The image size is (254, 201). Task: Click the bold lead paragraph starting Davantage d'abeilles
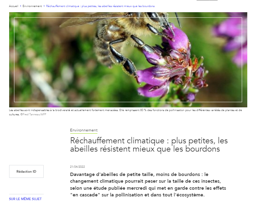click(148, 185)
